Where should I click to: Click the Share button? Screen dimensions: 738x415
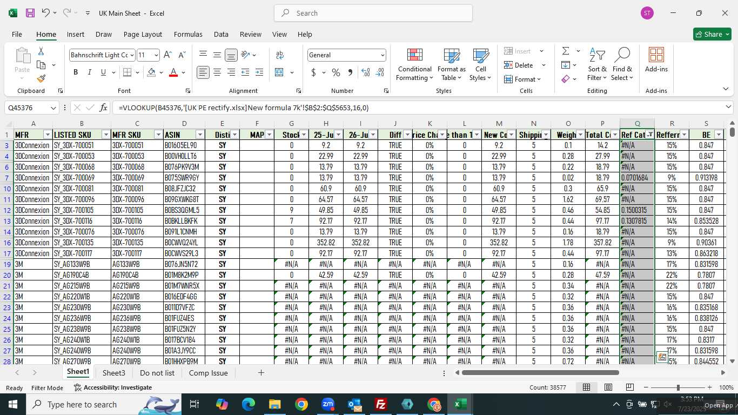coord(712,34)
